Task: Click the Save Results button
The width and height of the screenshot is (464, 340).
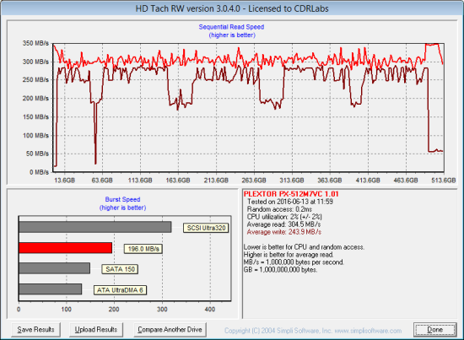Action: pyautogui.click(x=35, y=330)
